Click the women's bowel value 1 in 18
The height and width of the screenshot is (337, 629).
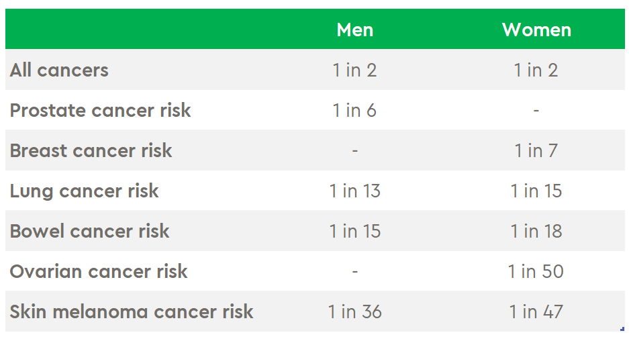(x=536, y=231)
